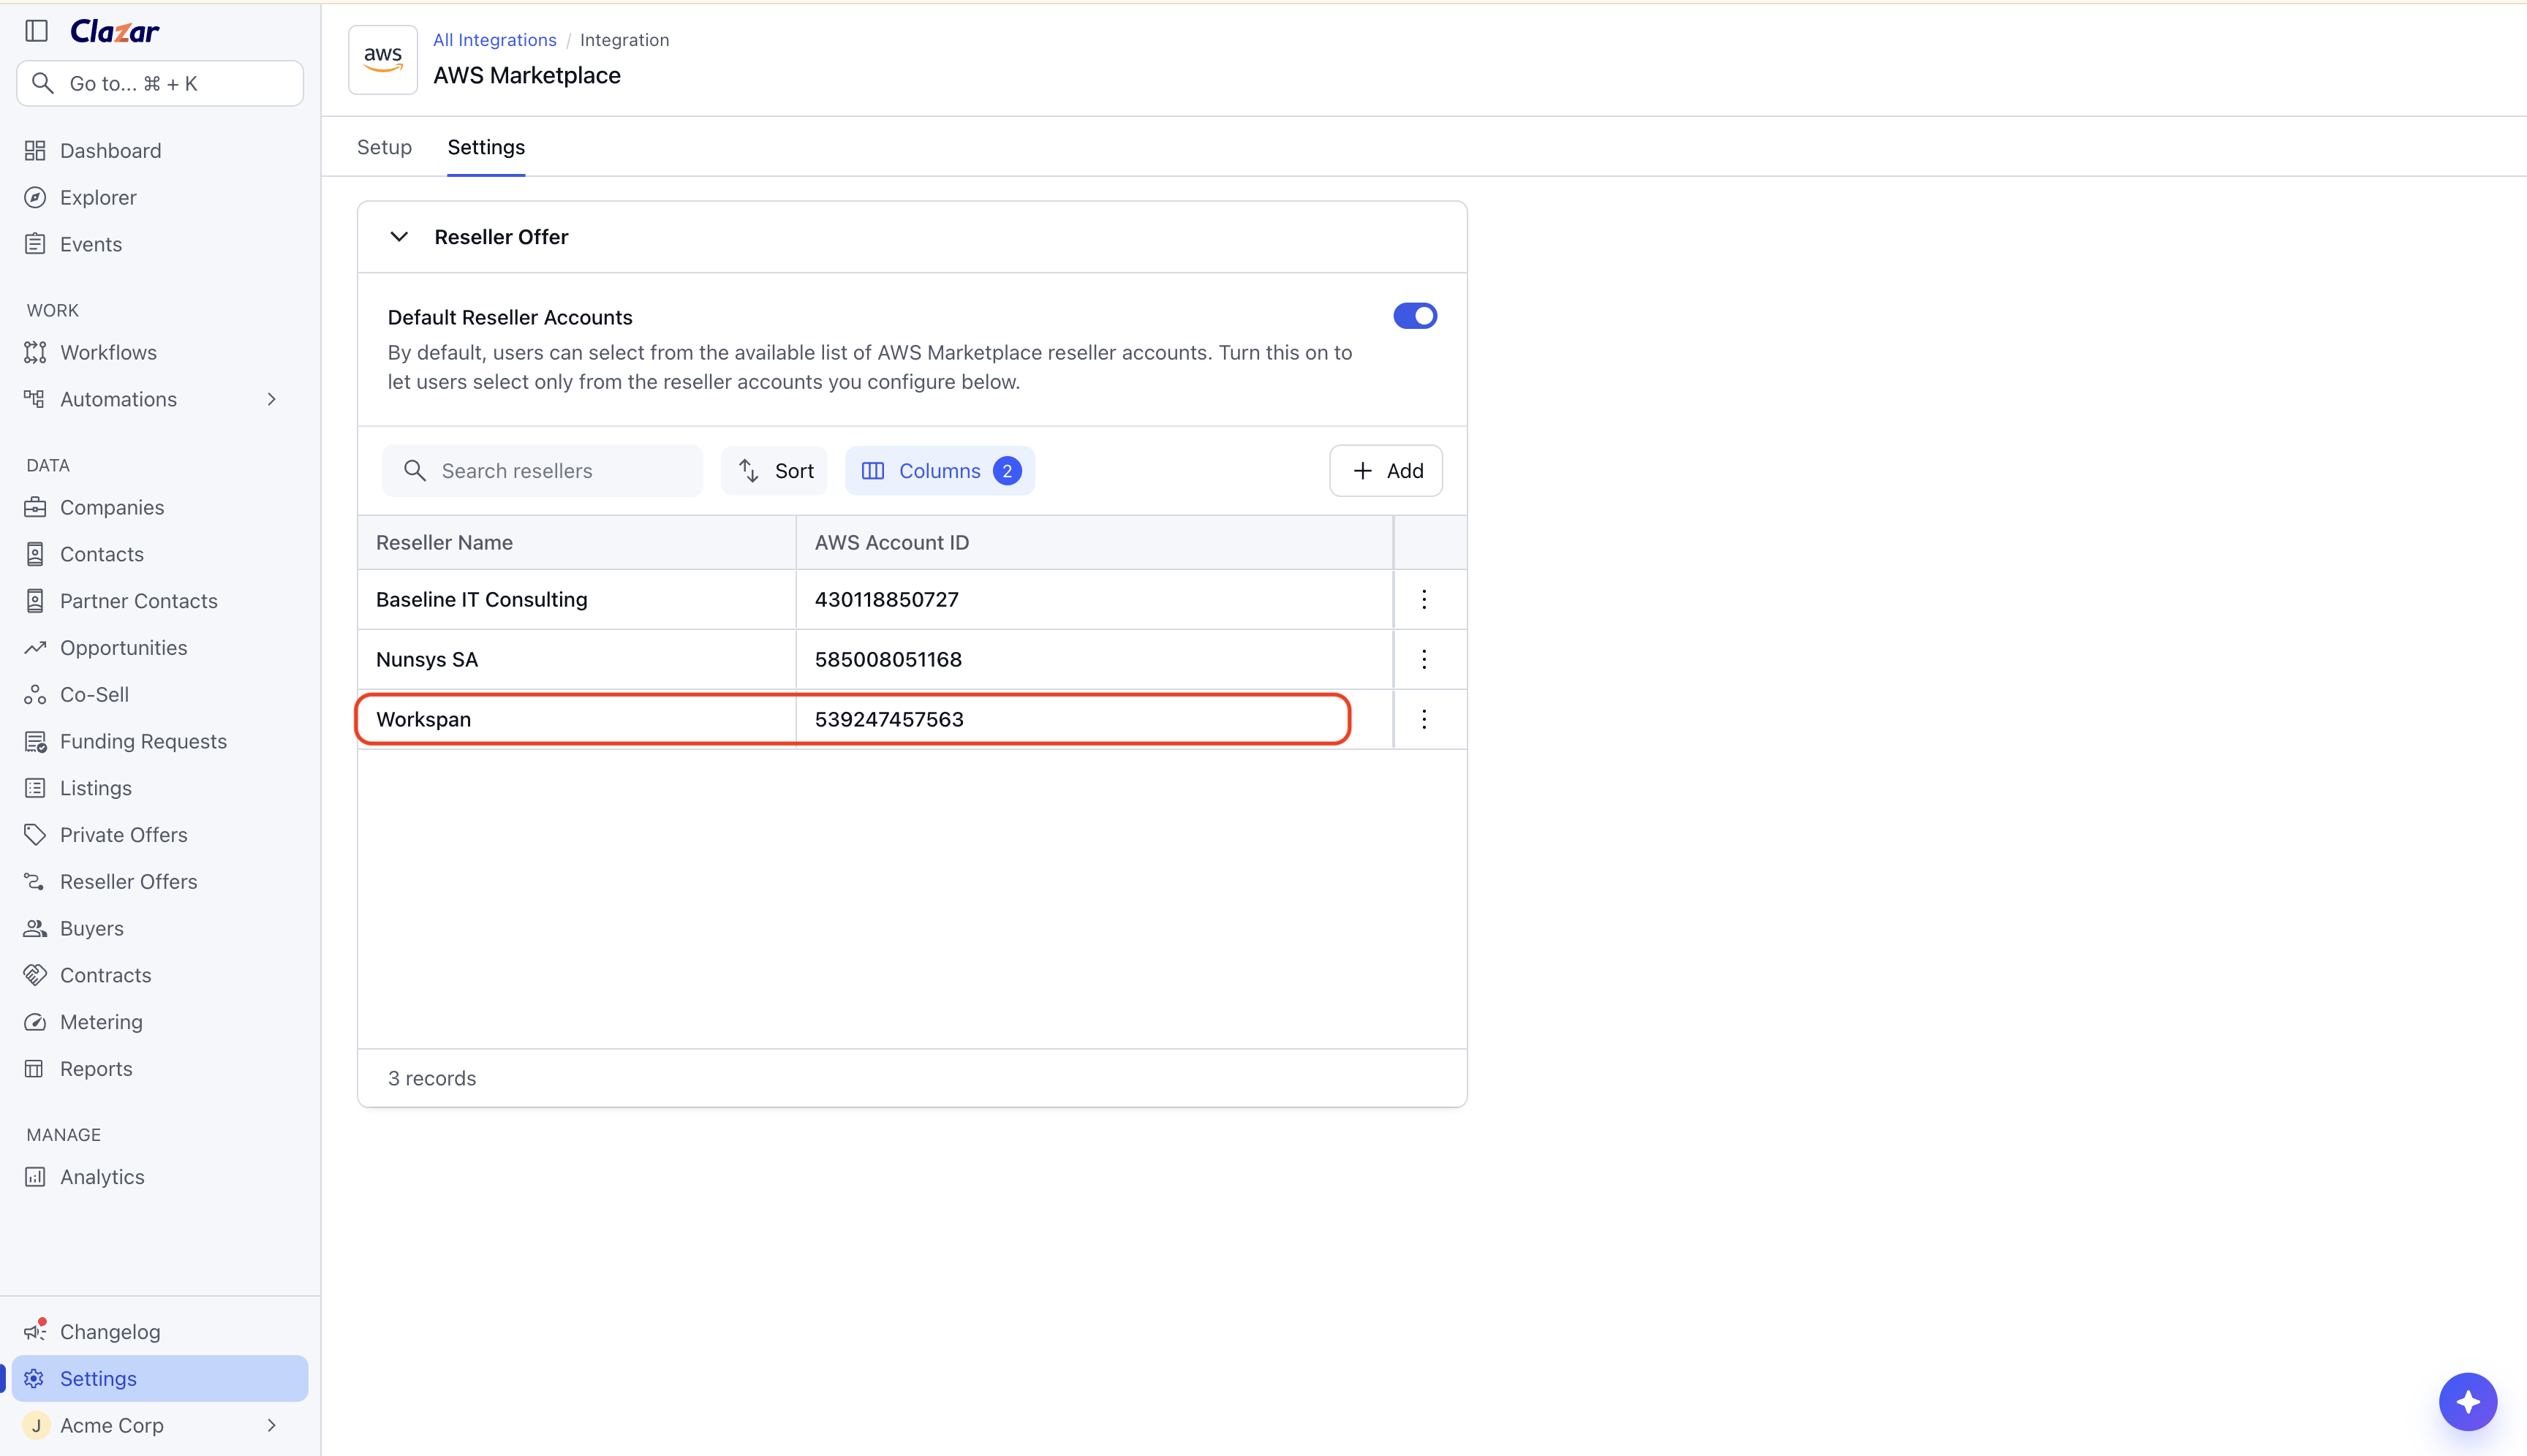Collapse the Reseller Offer section

[x=399, y=237]
